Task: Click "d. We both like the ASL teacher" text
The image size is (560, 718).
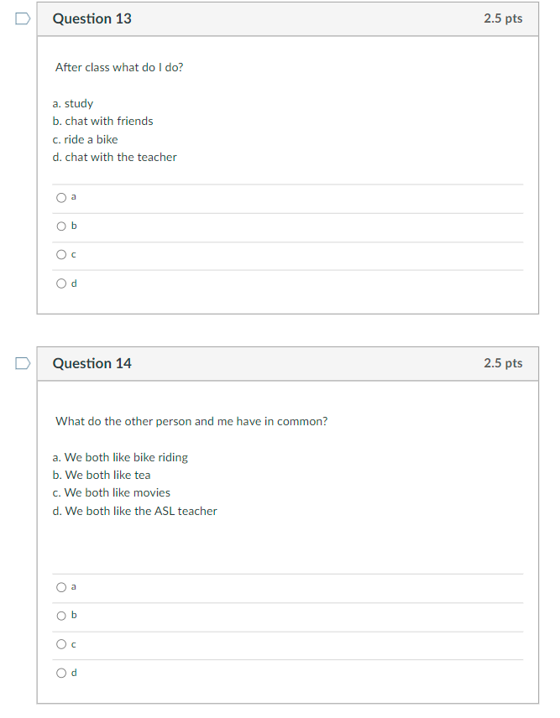Action: [134, 511]
